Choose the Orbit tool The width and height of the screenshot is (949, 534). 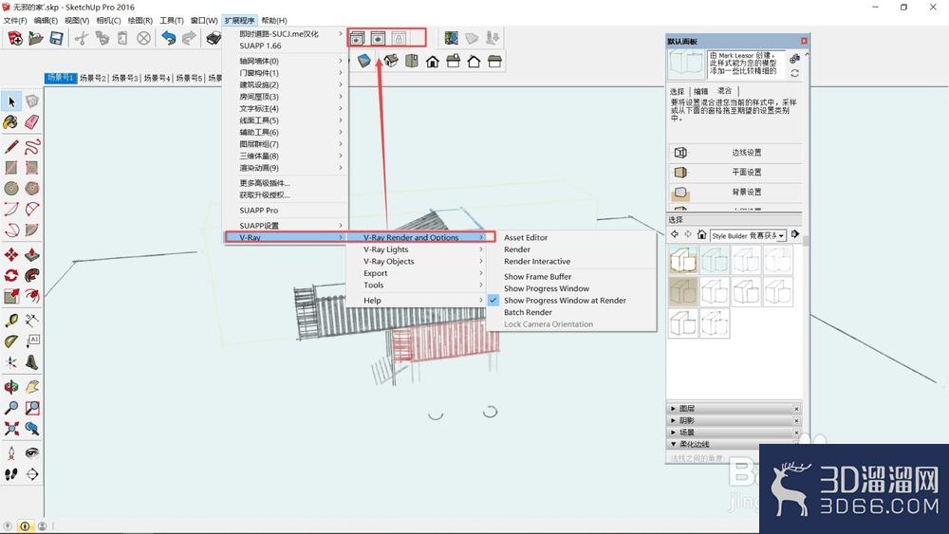click(x=10, y=387)
